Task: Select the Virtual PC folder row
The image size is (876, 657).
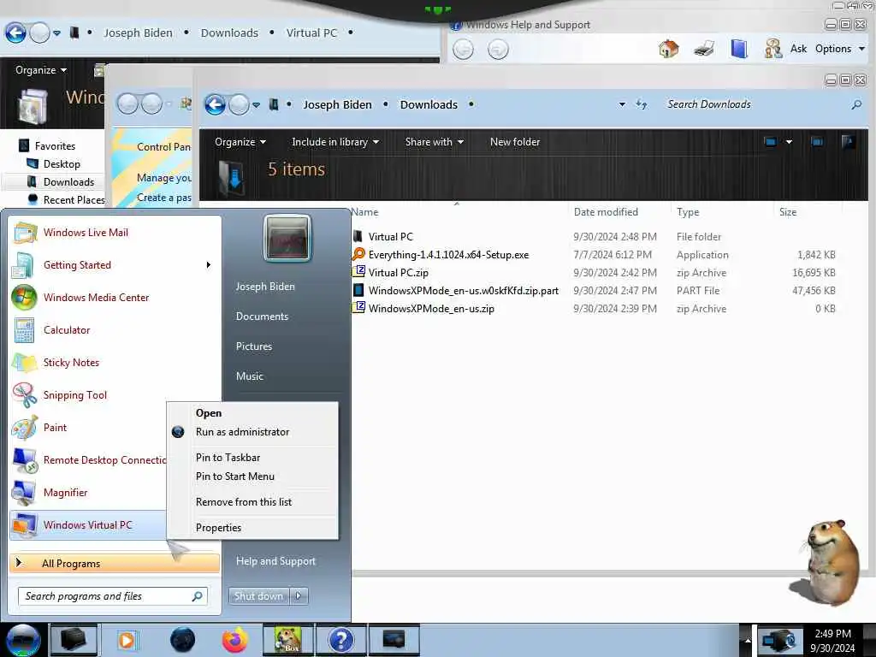Action: click(595, 237)
